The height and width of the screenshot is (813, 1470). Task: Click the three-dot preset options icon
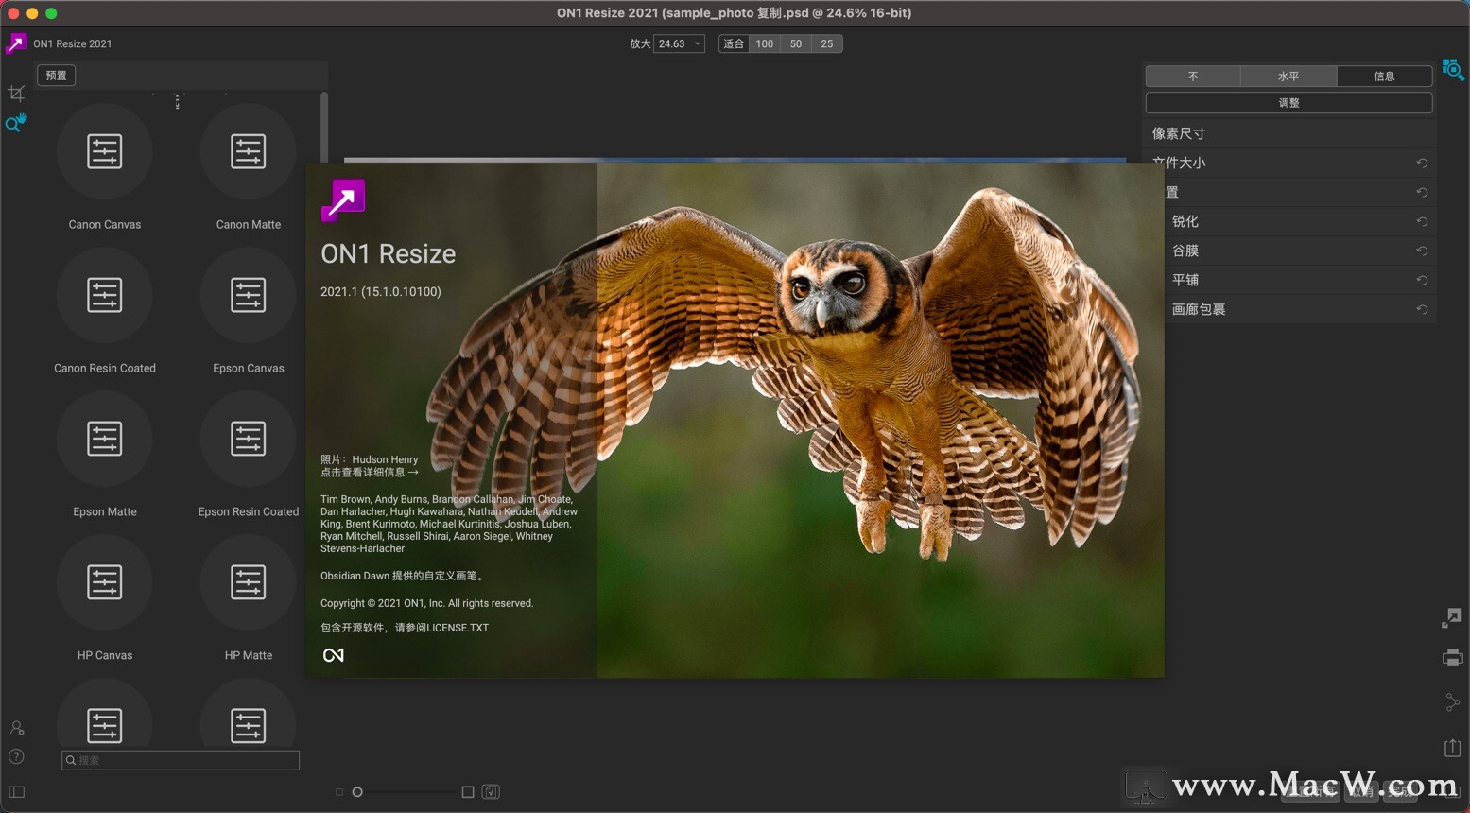(x=177, y=101)
